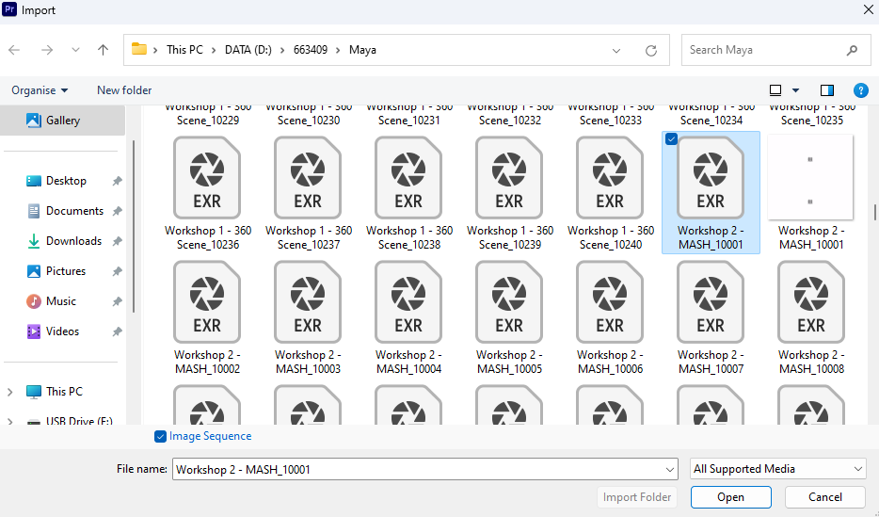
Task: Open the All Supported Media dropdown
Action: [777, 469]
